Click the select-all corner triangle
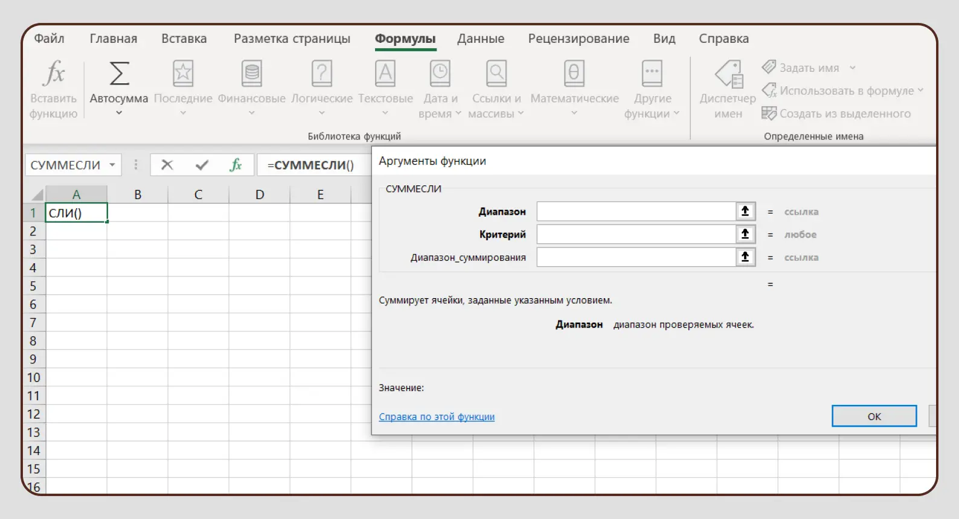 pos(37,194)
